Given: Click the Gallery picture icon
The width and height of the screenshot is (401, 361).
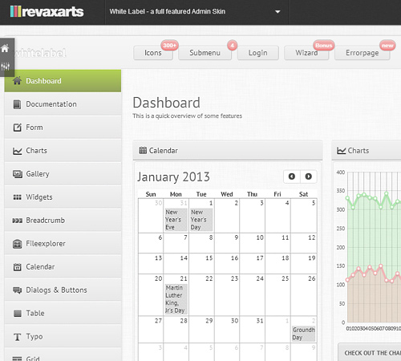Looking at the screenshot, I should point(18,174).
